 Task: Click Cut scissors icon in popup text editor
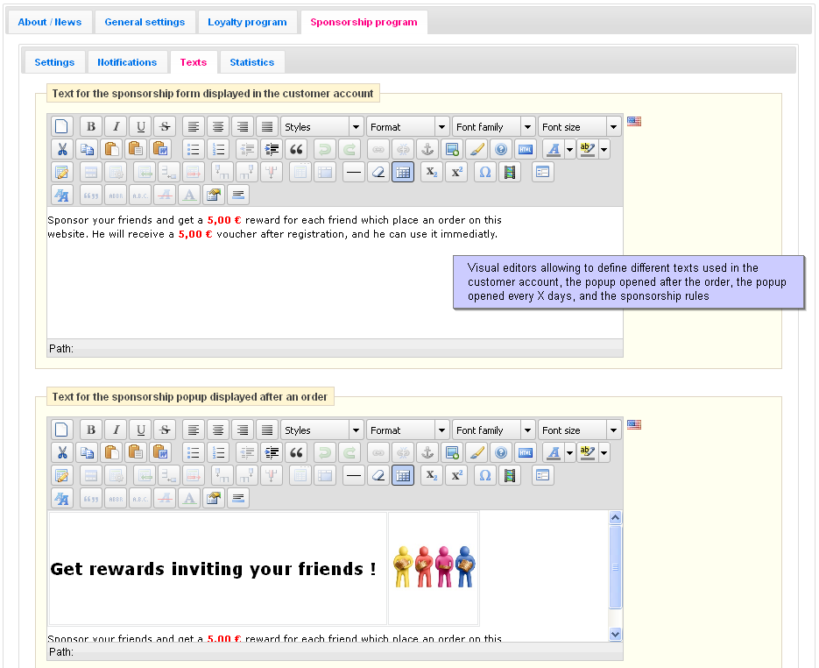[62, 452]
